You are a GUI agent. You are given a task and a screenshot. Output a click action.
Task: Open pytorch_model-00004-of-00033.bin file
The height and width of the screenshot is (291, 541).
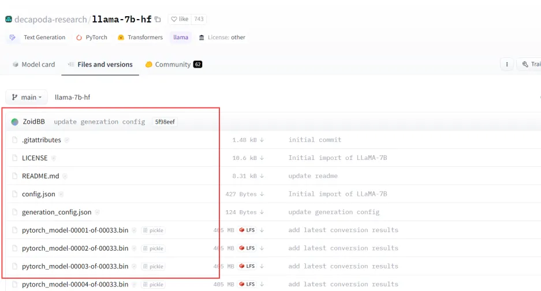coord(75,285)
